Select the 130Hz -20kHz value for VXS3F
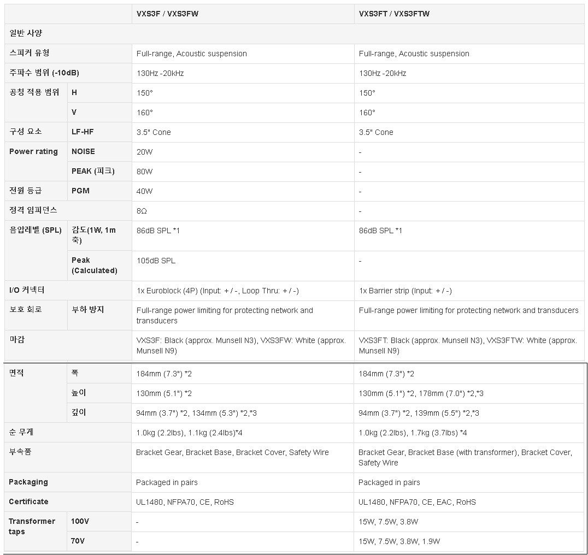Image resolution: width=588 pixels, height=555 pixels. [160, 73]
